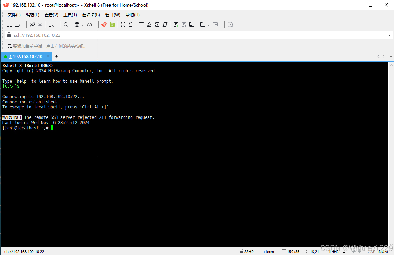Screen dimensions: 394x255
Task: Click the [C:\~]$ local prompt text
Action: pos(11,86)
